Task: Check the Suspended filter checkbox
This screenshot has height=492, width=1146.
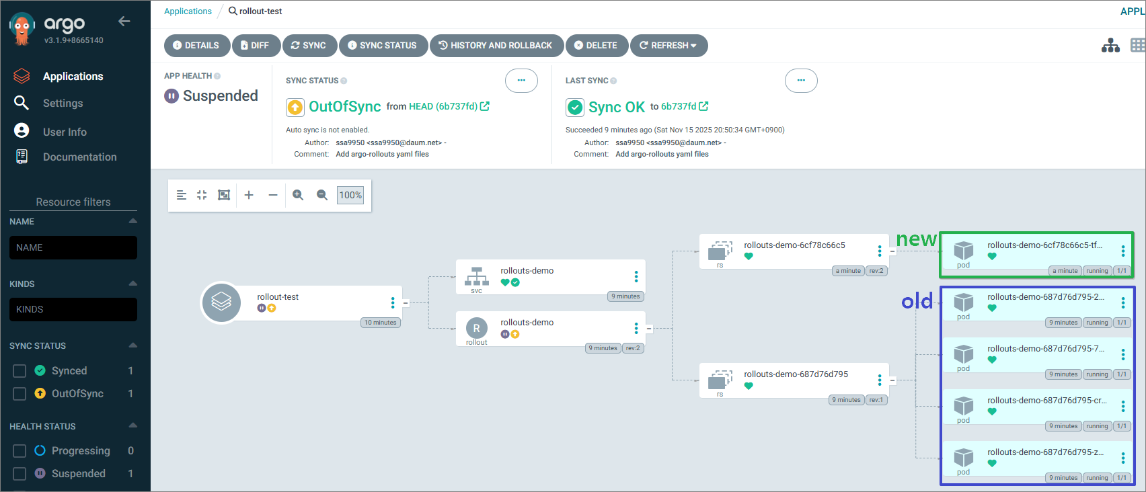Action: point(20,474)
